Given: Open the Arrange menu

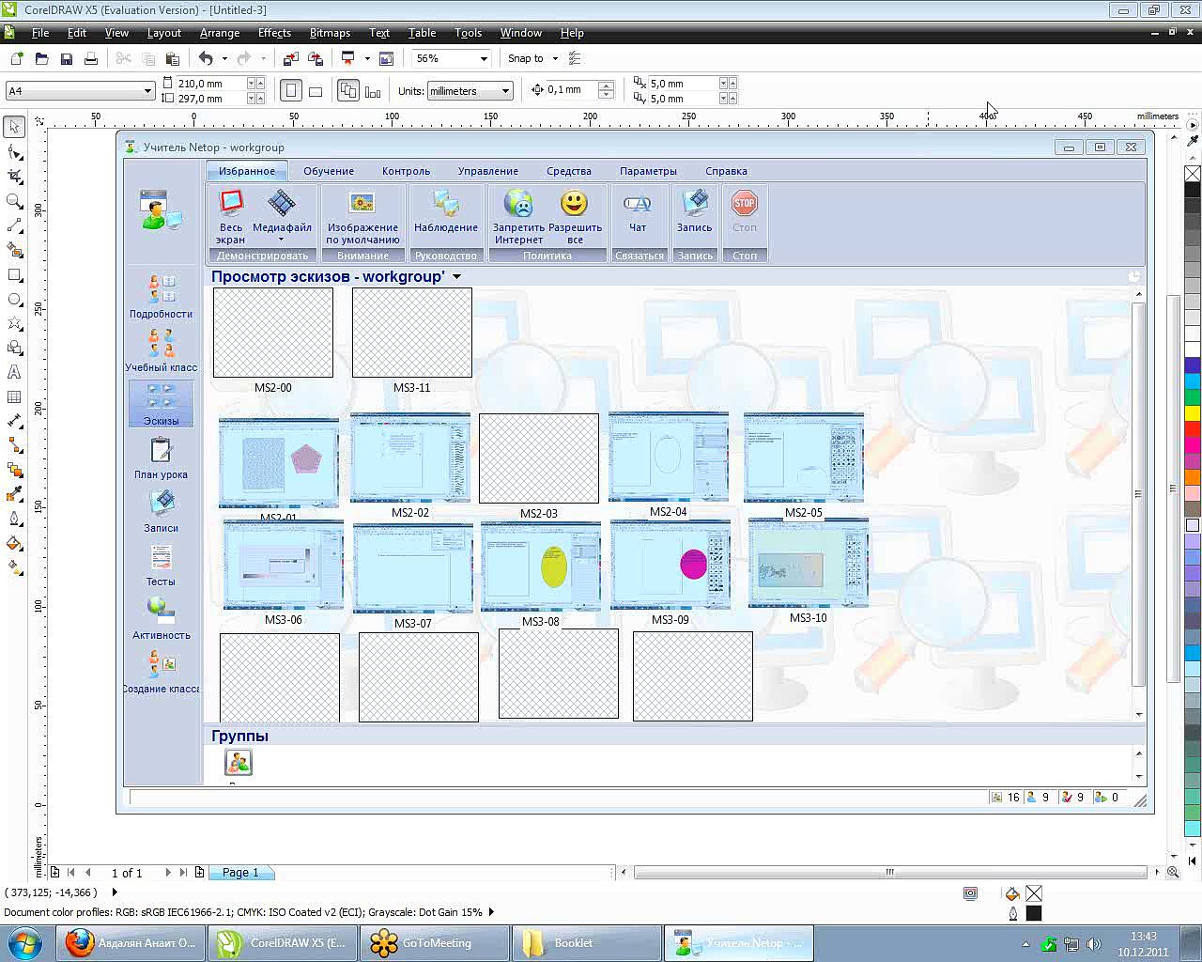Looking at the screenshot, I should 220,33.
